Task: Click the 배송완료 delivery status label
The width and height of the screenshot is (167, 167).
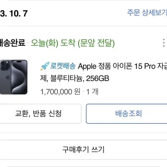Action: coord(13,43)
